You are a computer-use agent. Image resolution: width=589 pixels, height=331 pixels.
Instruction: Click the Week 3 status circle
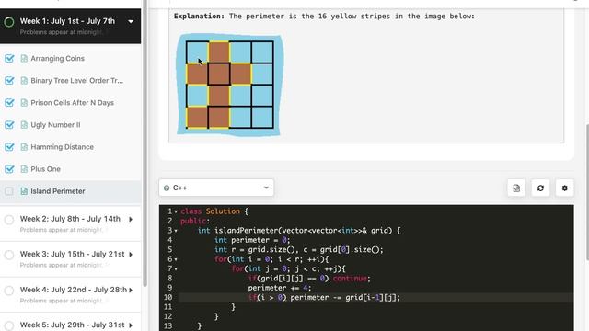[x=9, y=256]
